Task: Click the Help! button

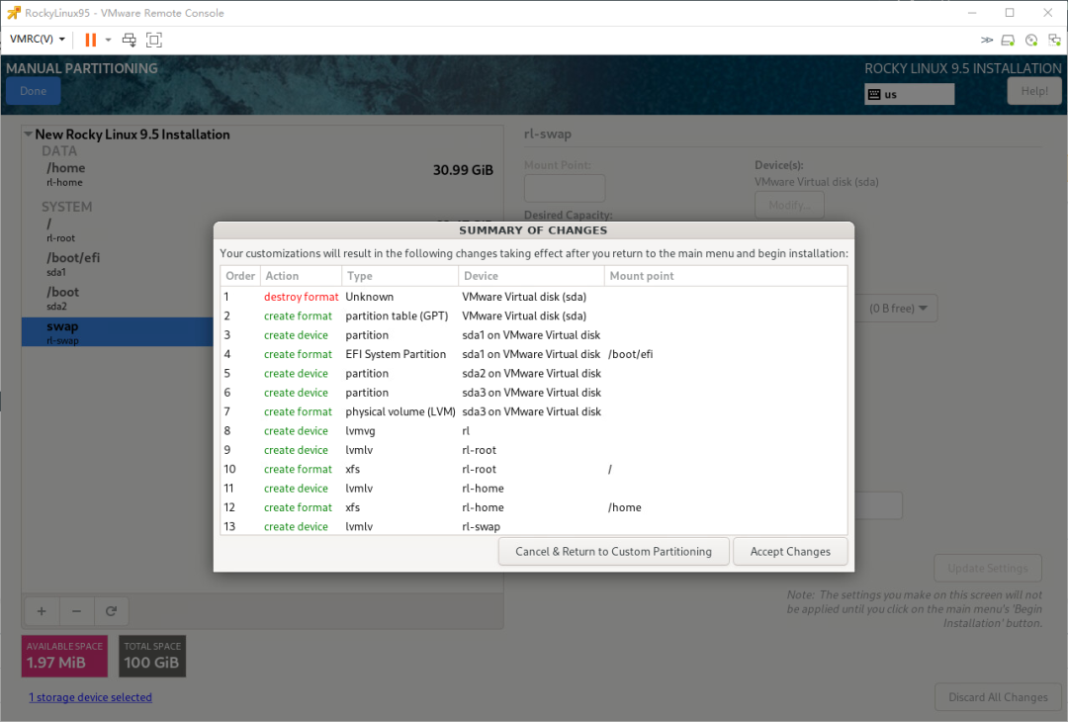Action: point(1034,91)
